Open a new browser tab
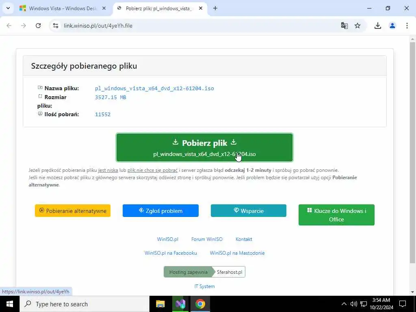This screenshot has width=416, height=312. [x=215, y=8]
